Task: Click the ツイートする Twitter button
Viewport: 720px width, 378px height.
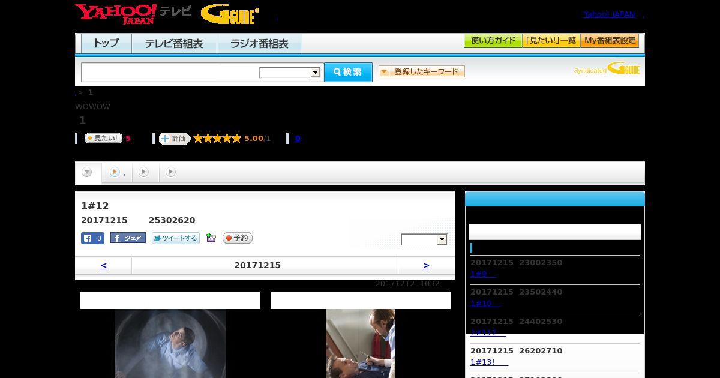Action: pos(175,238)
